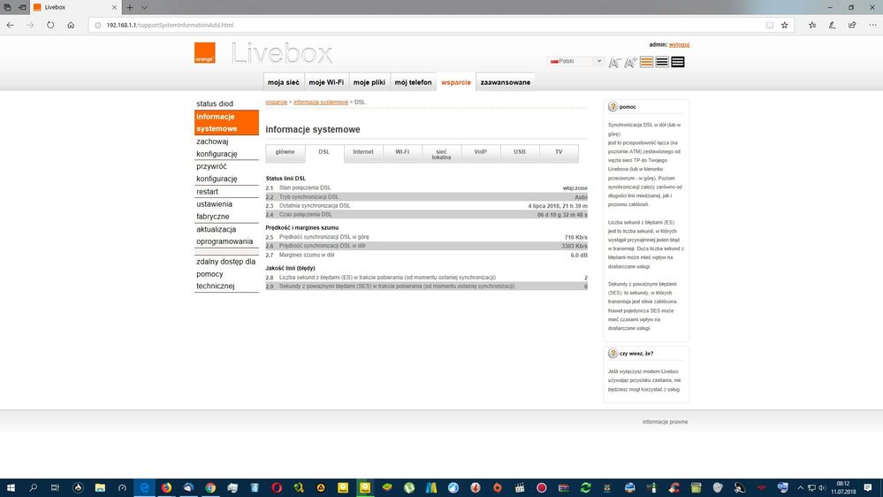The height and width of the screenshot is (497, 883).
Task: Switch to the USB tab
Action: click(x=519, y=153)
